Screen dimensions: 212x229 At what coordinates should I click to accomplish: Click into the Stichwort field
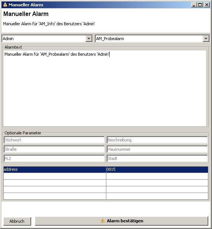tap(54, 140)
